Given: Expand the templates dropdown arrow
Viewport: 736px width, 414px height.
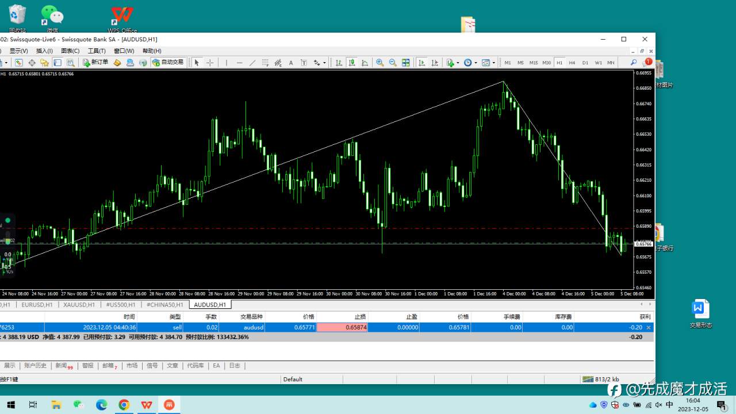Looking at the screenshot, I should click(x=493, y=63).
